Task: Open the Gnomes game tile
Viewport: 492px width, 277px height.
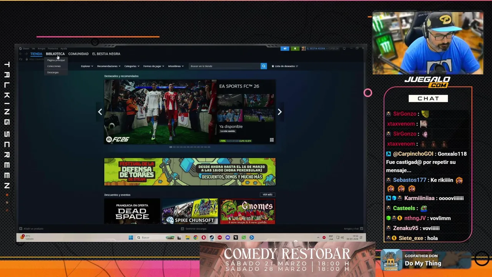Action: click(248, 211)
